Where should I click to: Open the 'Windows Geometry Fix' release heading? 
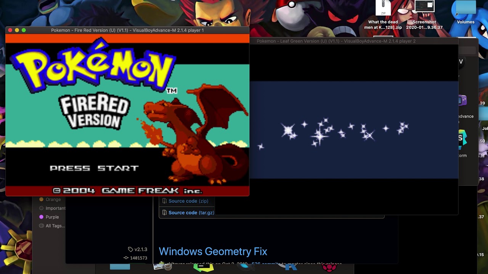(213, 252)
